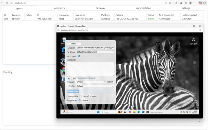Click inside the clipboard text area
Viewport: 208px width, 130px height.
[90, 69]
